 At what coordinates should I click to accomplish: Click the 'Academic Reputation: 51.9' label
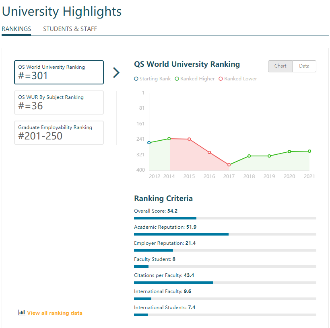[165, 227]
